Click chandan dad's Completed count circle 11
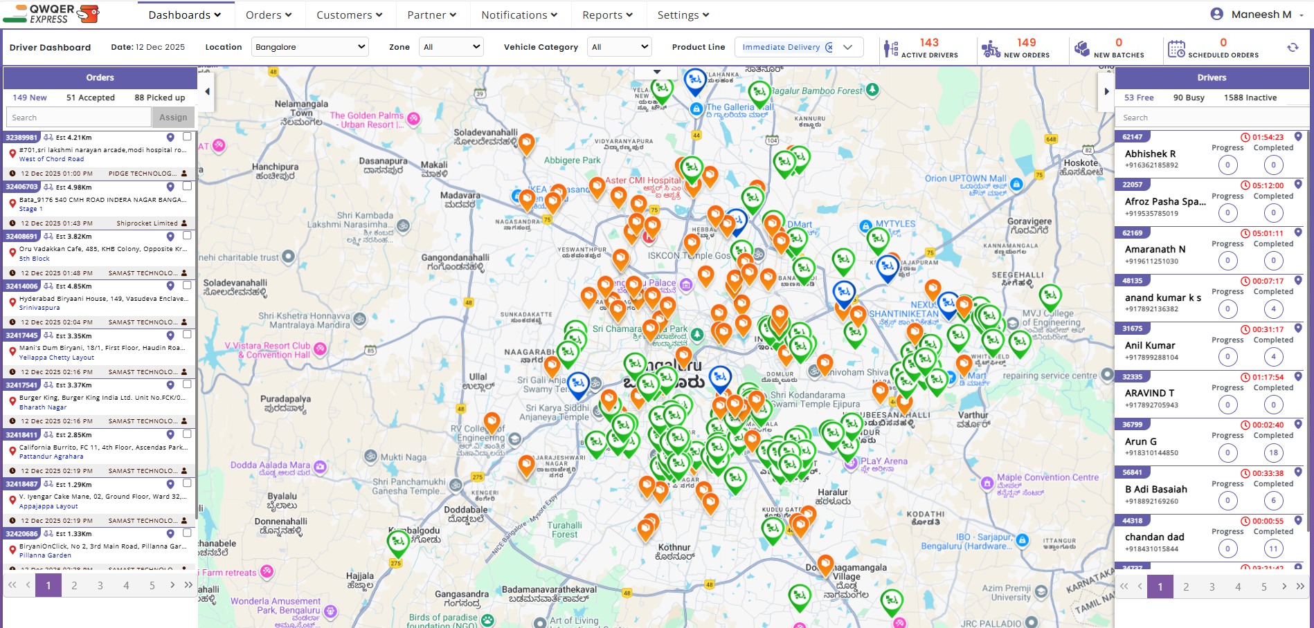 coord(1273,548)
